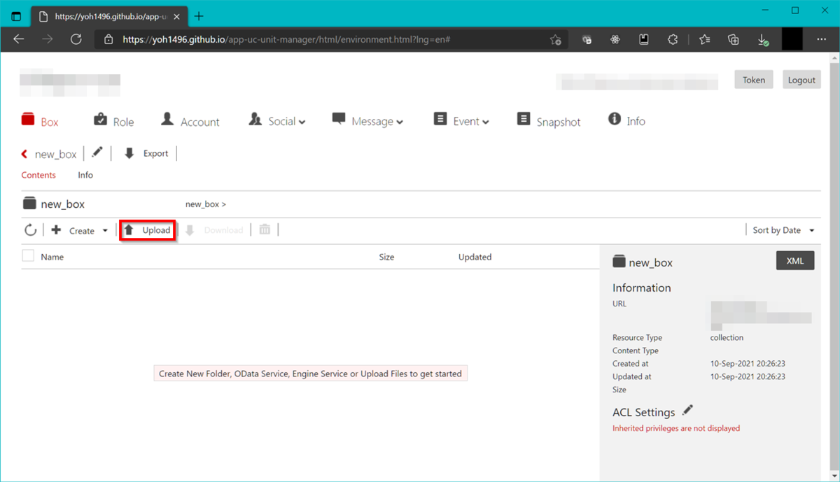This screenshot has height=482, width=840.
Task: Click the 'Create New Folder, OData Service' hint message
Action: (310, 374)
